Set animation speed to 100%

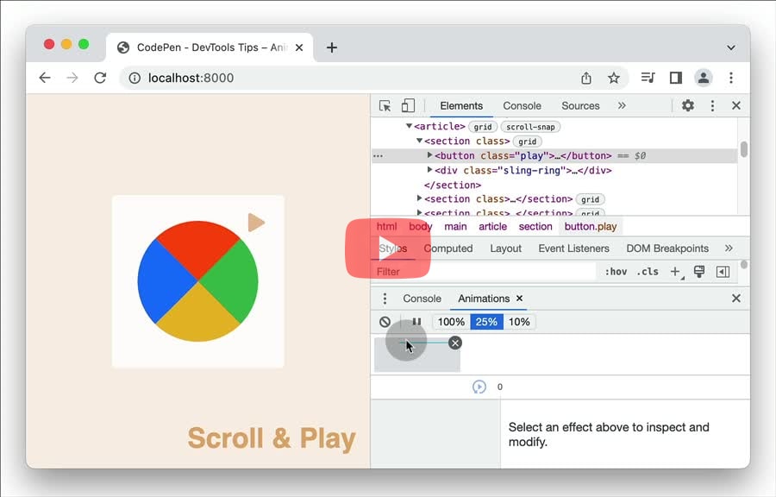click(x=451, y=322)
